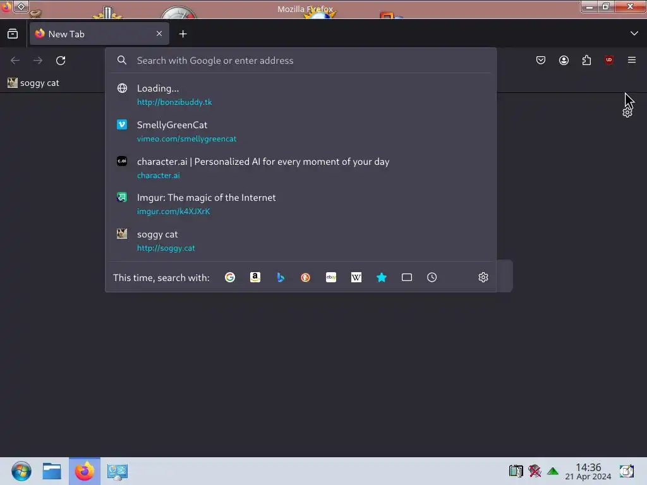
Task: Open the Firefox View tab button
Action: pos(13,34)
